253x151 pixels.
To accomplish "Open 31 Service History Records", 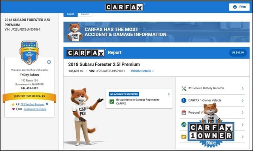I will click(213, 88).
